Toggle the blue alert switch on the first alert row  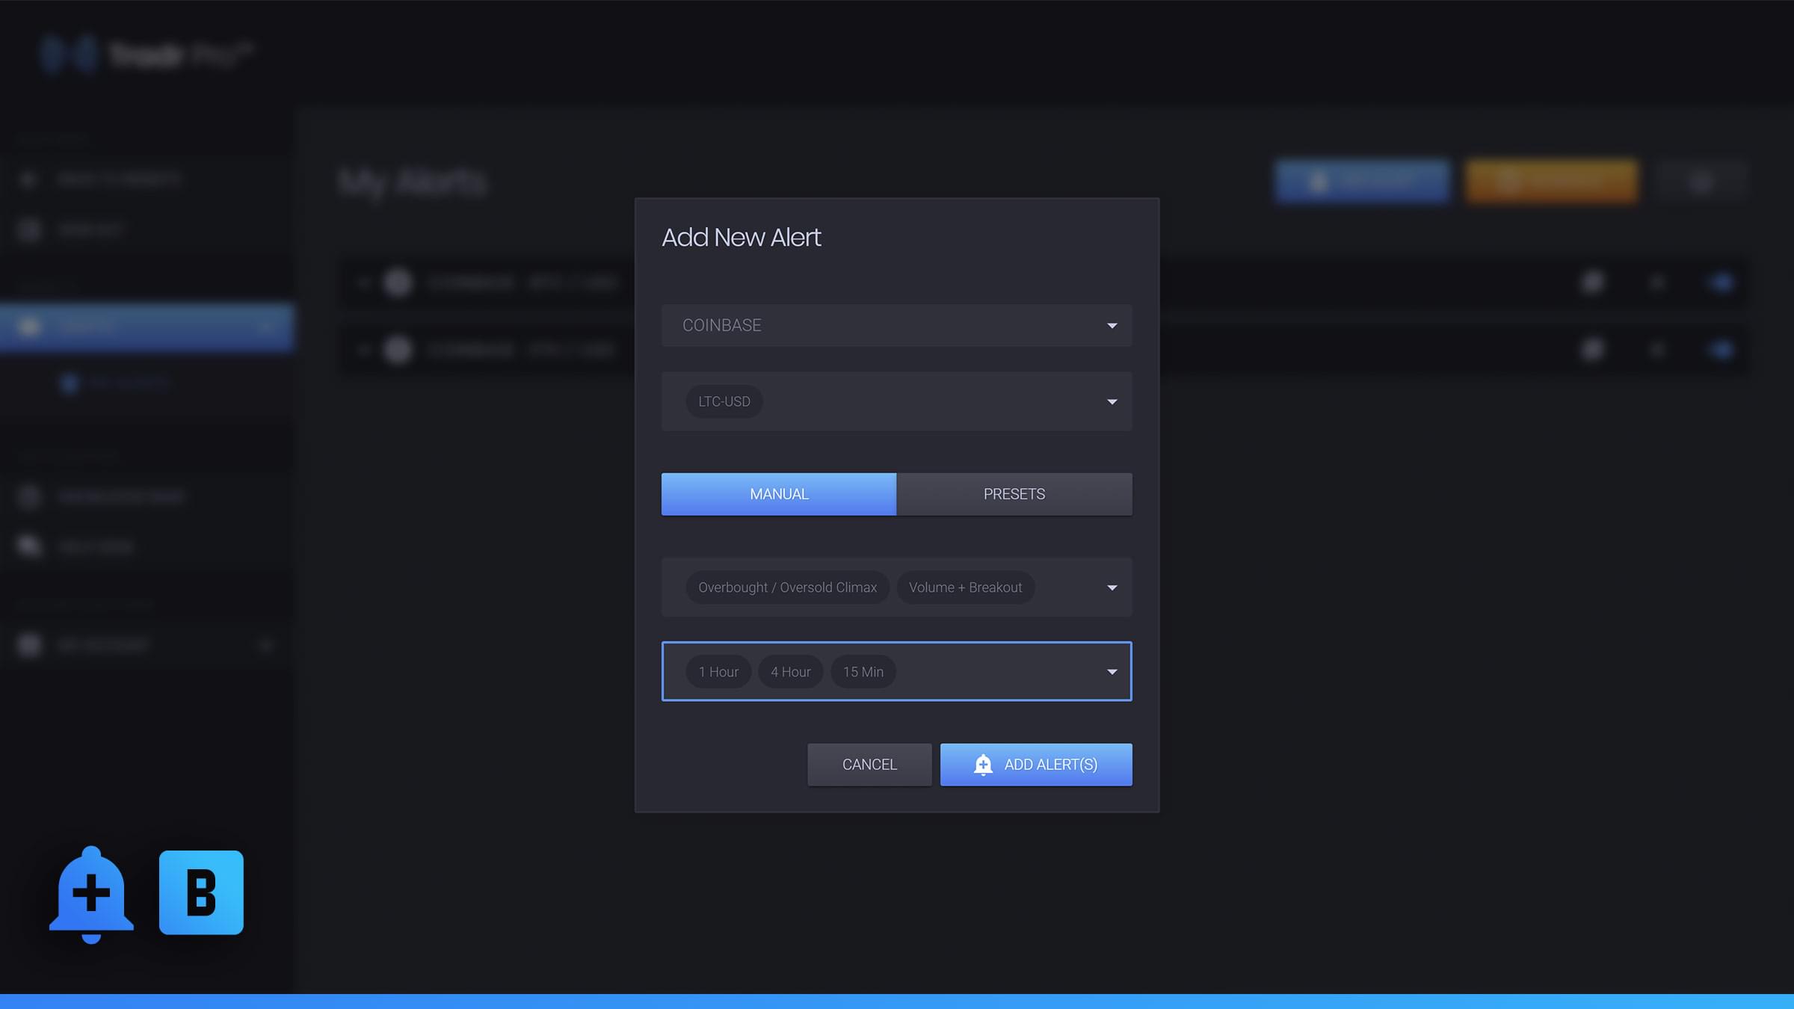[x=1720, y=282]
